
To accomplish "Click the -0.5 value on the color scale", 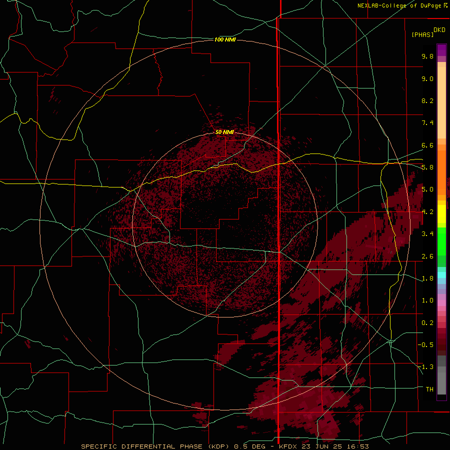I will pos(425,345).
